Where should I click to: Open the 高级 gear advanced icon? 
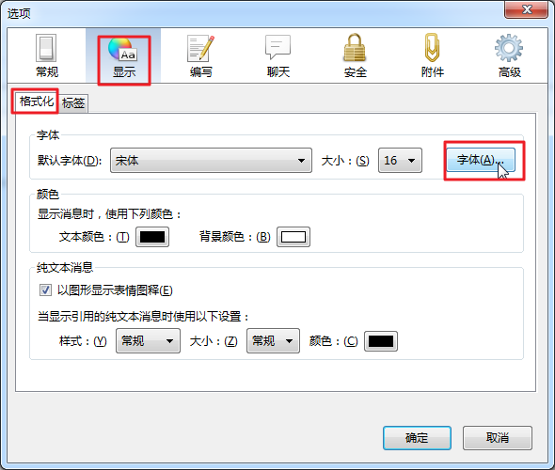point(509,55)
